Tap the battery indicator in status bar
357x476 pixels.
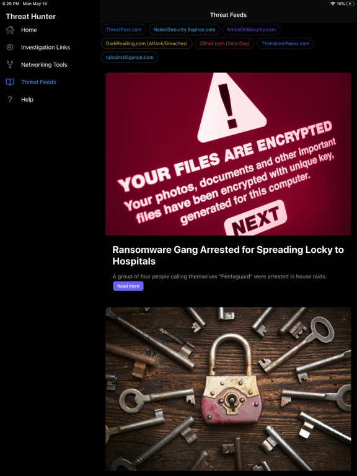pyautogui.click(x=350, y=4)
